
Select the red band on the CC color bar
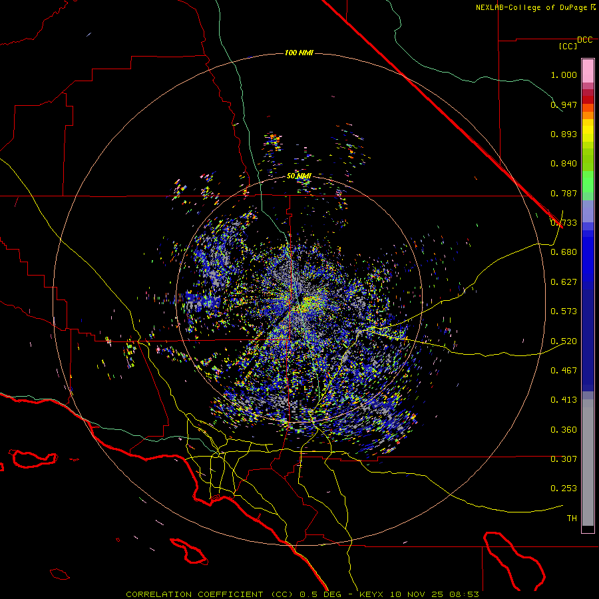tap(588, 100)
